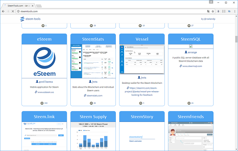
Task: Click the SteemStats screenshot thumbnail
Action: 93,61
